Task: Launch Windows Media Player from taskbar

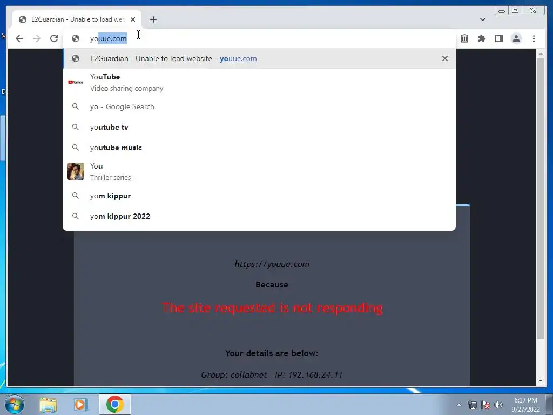Action: click(80, 404)
